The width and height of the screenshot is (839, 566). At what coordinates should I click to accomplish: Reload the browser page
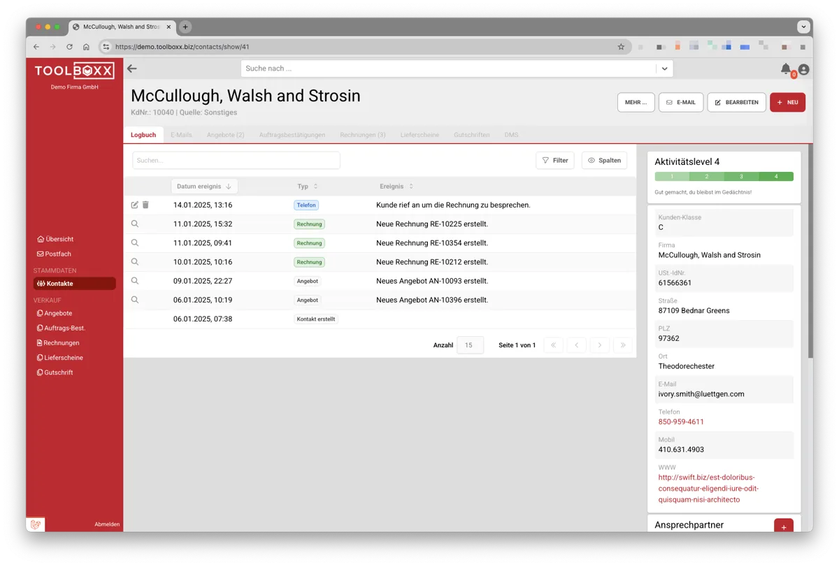(69, 47)
